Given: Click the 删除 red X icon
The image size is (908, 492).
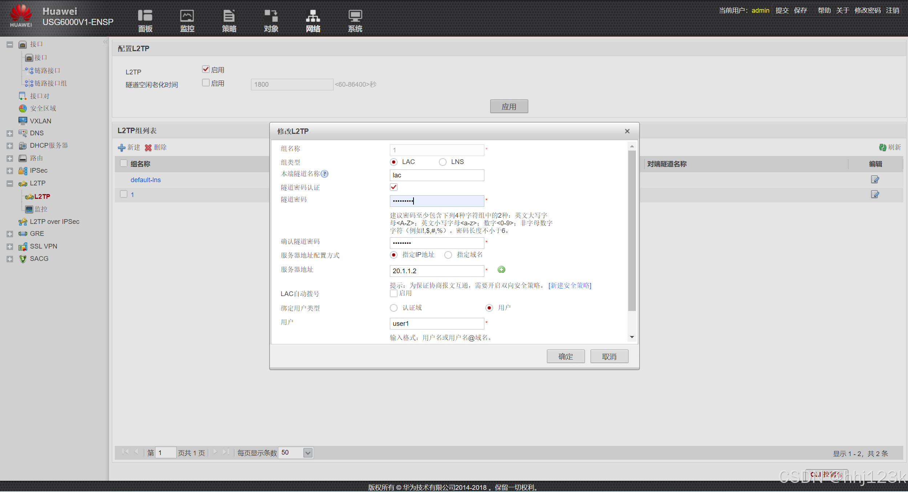Looking at the screenshot, I should click(148, 148).
